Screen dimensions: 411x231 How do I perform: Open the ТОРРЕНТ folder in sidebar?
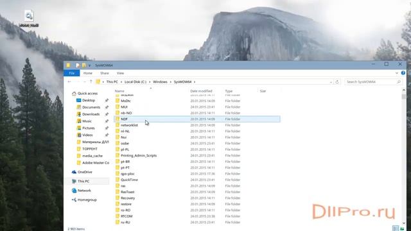pos(90,149)
